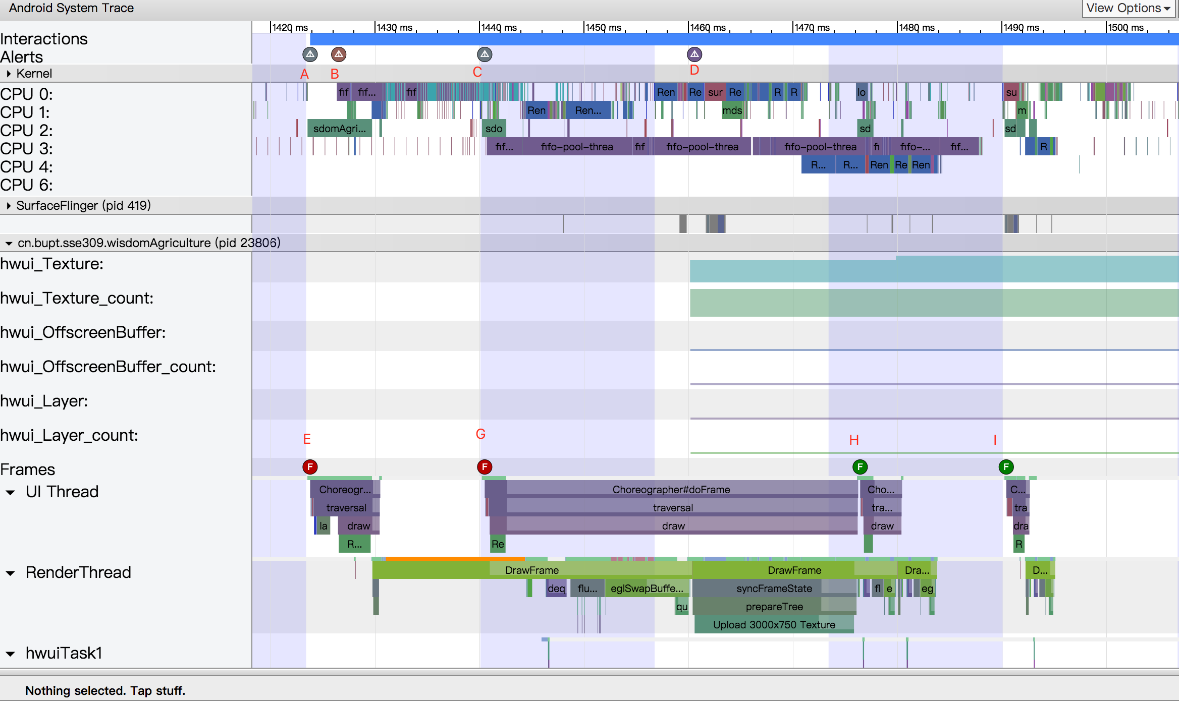Select the syncFrameState slice

(774, 589)
